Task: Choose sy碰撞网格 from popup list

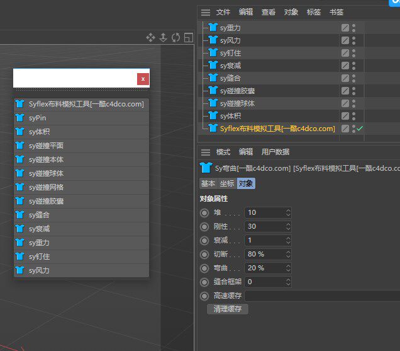Action: coord(81,187)
